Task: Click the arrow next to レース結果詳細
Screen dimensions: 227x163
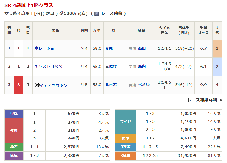Action: pyautogui.click(x=221, y=100)
